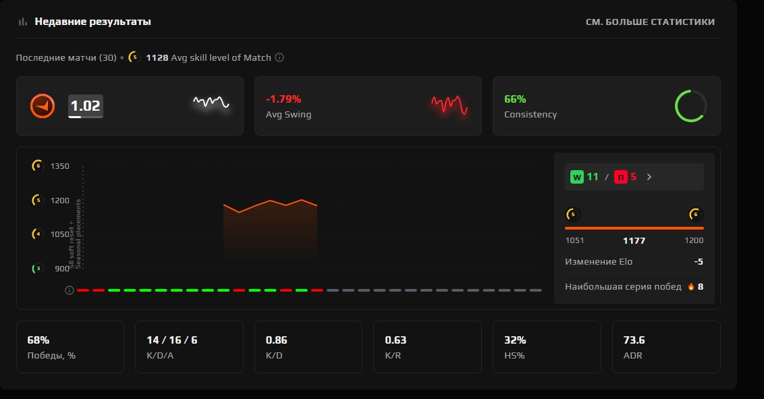Click the green Consistency ring indicator
This screenshot has width=764, height=399.
click(x=690, y=106)
